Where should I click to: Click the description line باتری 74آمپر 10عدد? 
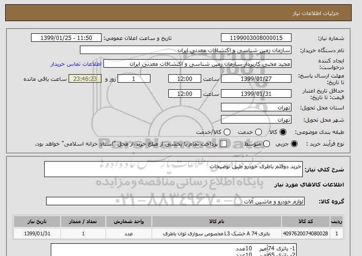pyautogui.click(x=265, y=248)
